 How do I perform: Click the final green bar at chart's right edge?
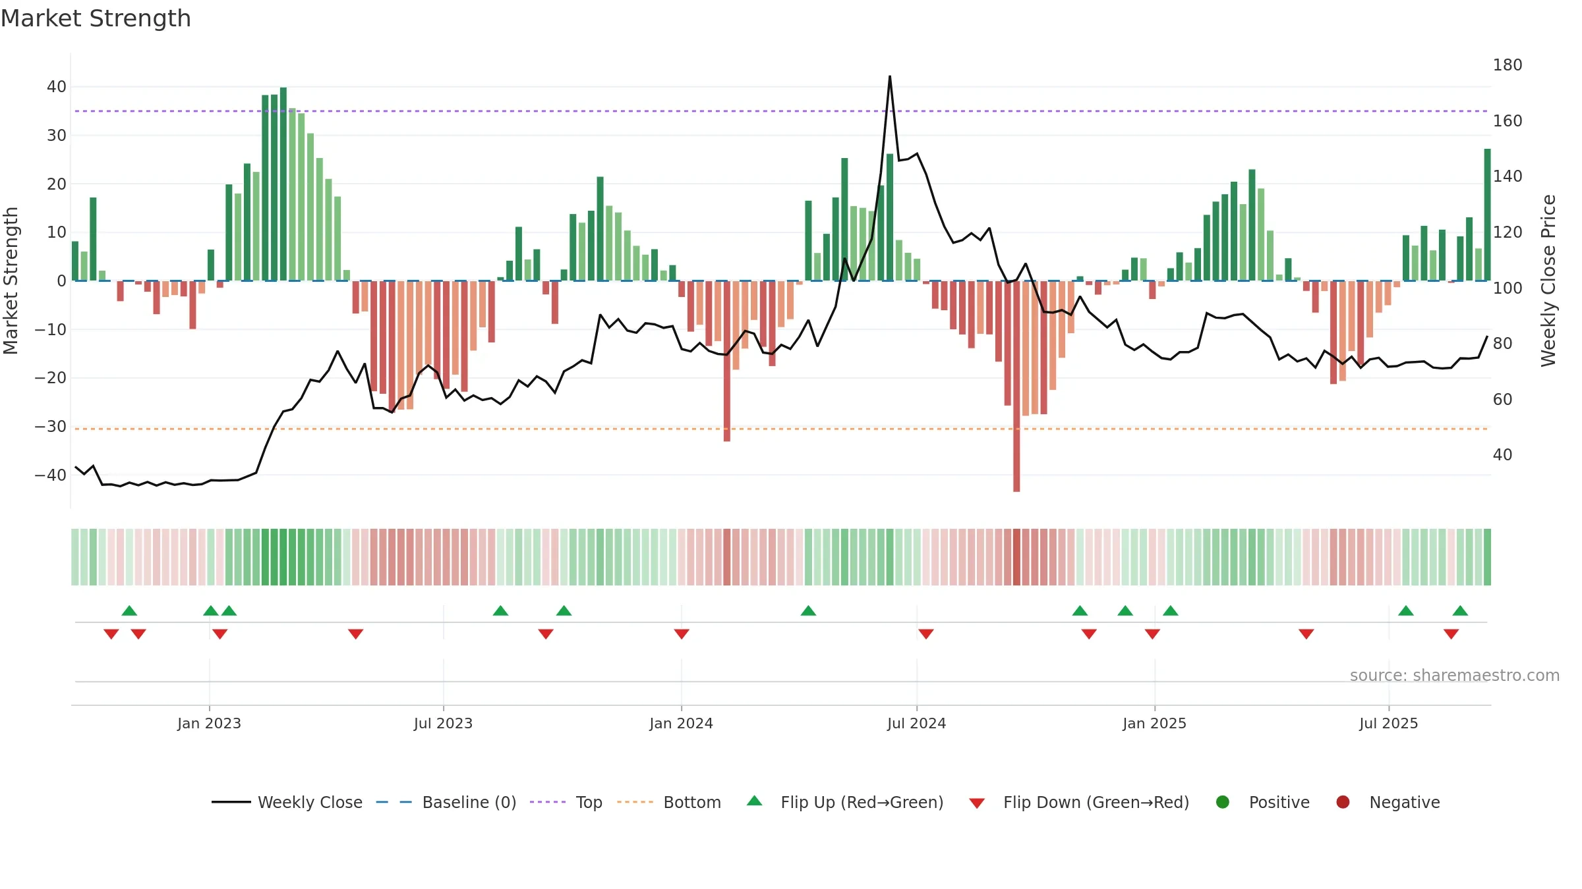pyautogui.click(x=1487, y=215)
